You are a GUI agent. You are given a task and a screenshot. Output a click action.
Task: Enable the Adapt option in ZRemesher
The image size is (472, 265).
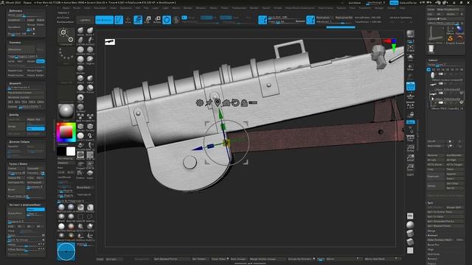pyautogui.click(x=41, y=61)
